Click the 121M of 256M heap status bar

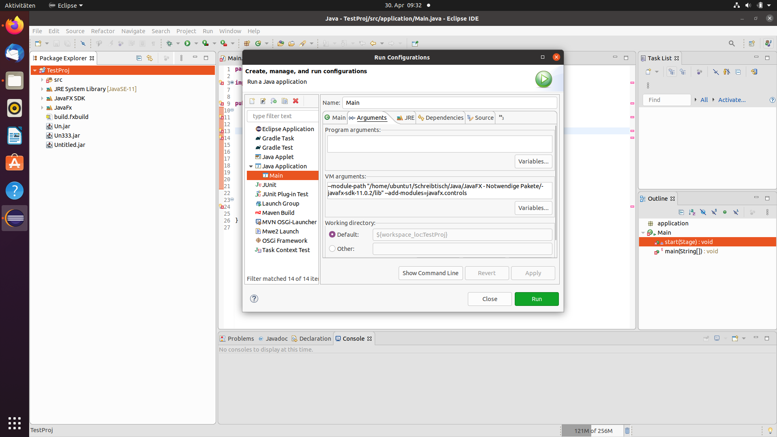tap(593, 431)
